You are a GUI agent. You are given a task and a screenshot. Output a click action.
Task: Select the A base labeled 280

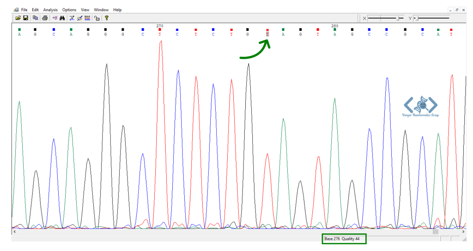[x=334, y=34]
